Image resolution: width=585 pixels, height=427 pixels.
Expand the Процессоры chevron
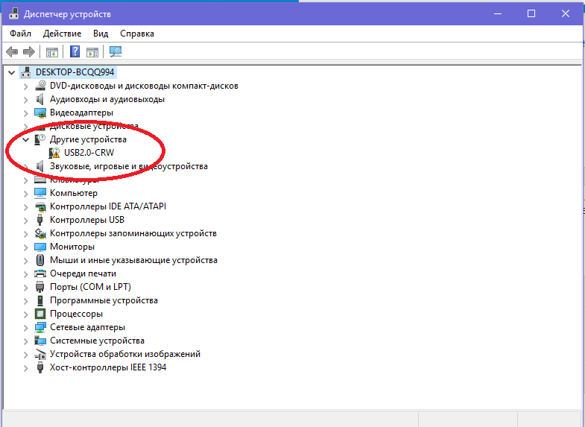(x=26, y=314)
